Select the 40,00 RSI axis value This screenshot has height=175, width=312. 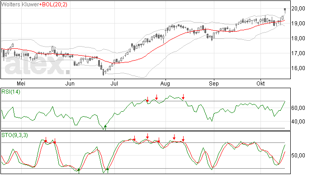tap(298, 122)
